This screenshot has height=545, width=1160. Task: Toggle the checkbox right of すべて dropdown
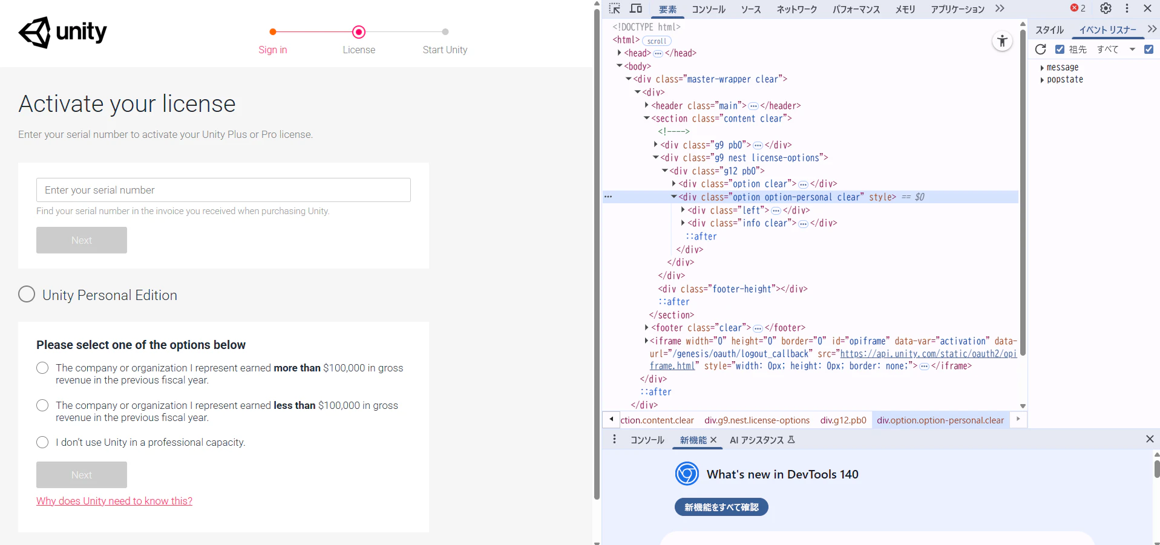point(1149,50)
